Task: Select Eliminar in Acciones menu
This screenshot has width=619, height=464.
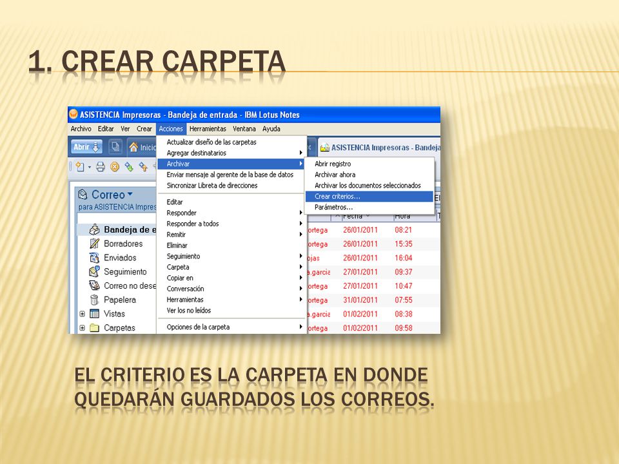Action: point(231,245)
